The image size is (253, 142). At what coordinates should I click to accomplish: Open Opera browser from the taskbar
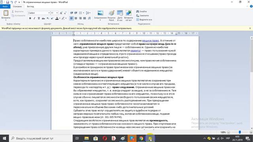pyautogui.click(x=105, y=138)
